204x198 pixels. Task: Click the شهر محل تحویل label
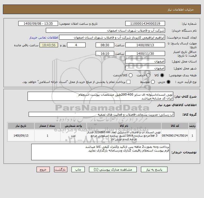[x=185, y=68]
